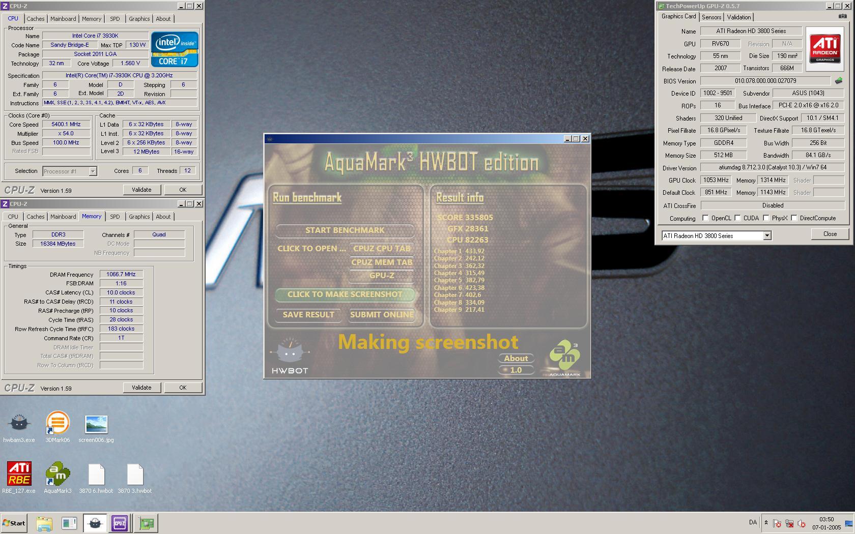The image size is (855, 534).
Task: Click the DA language indicator in taskbar
Action: (753, 523)
